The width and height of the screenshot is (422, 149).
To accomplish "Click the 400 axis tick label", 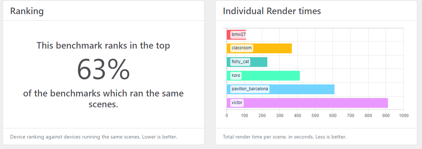I will pos(297,116).
